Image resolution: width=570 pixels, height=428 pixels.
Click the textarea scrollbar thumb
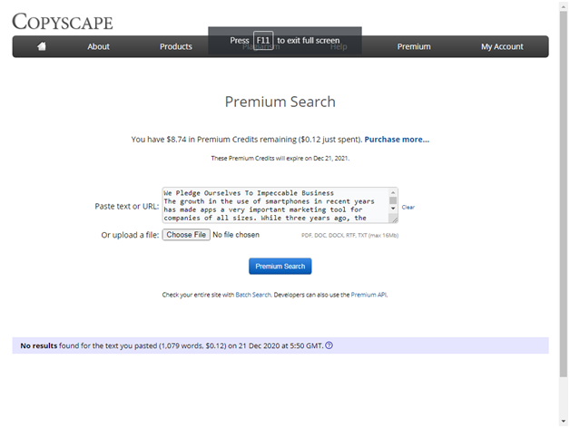click(x=393, y=200)
